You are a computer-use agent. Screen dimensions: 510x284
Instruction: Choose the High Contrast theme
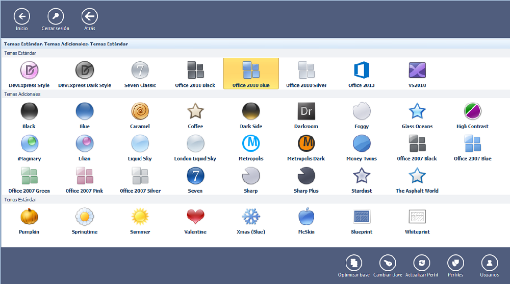(472, 111)
